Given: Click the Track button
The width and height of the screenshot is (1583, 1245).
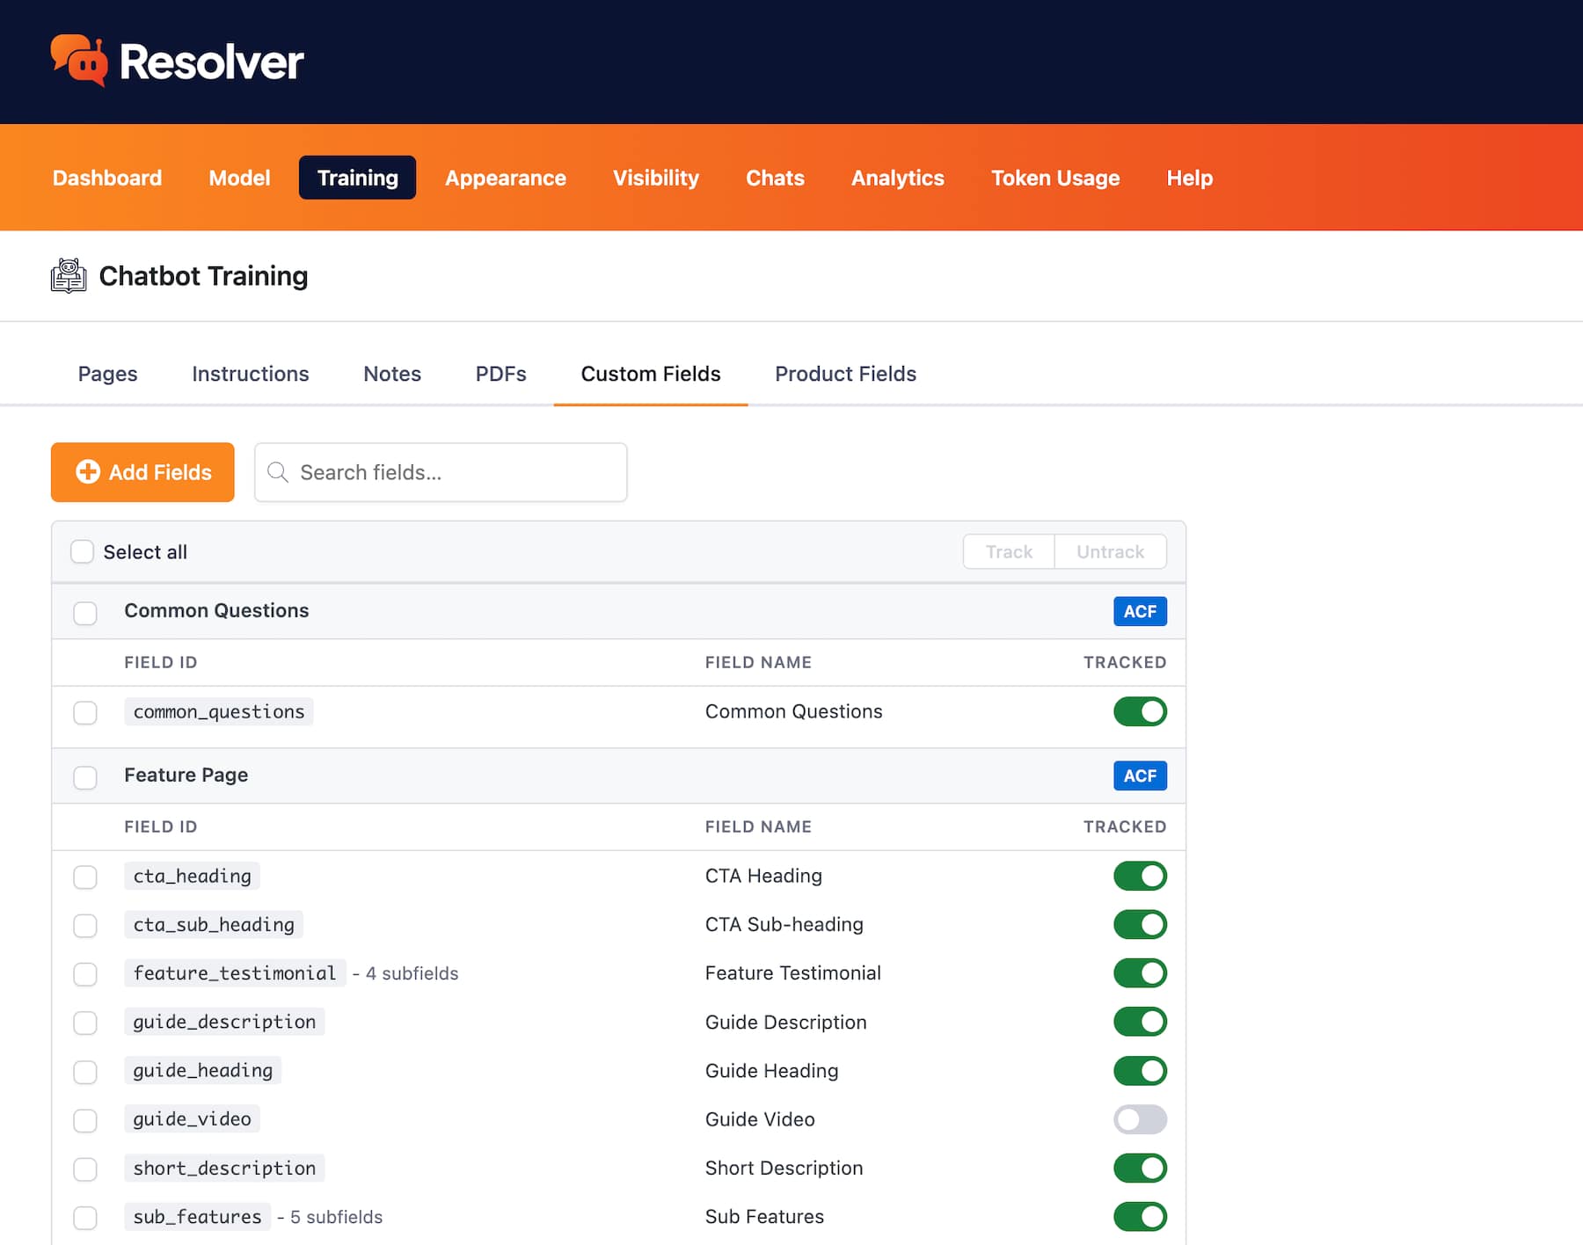Looking at the screenshot, I should pos(1009,551).
